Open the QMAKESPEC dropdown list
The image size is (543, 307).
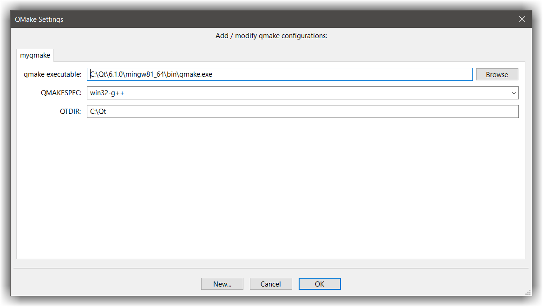[x=514, y=93]
